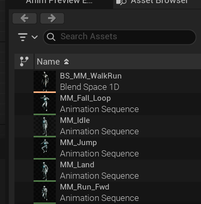Select the MM_Jump thumbnail
The width and height of the screenshot is (201, 204).
44,148
